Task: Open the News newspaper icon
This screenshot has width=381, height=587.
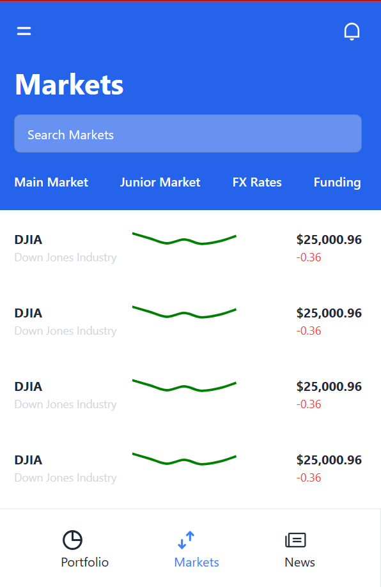Action: click(296, 540)
